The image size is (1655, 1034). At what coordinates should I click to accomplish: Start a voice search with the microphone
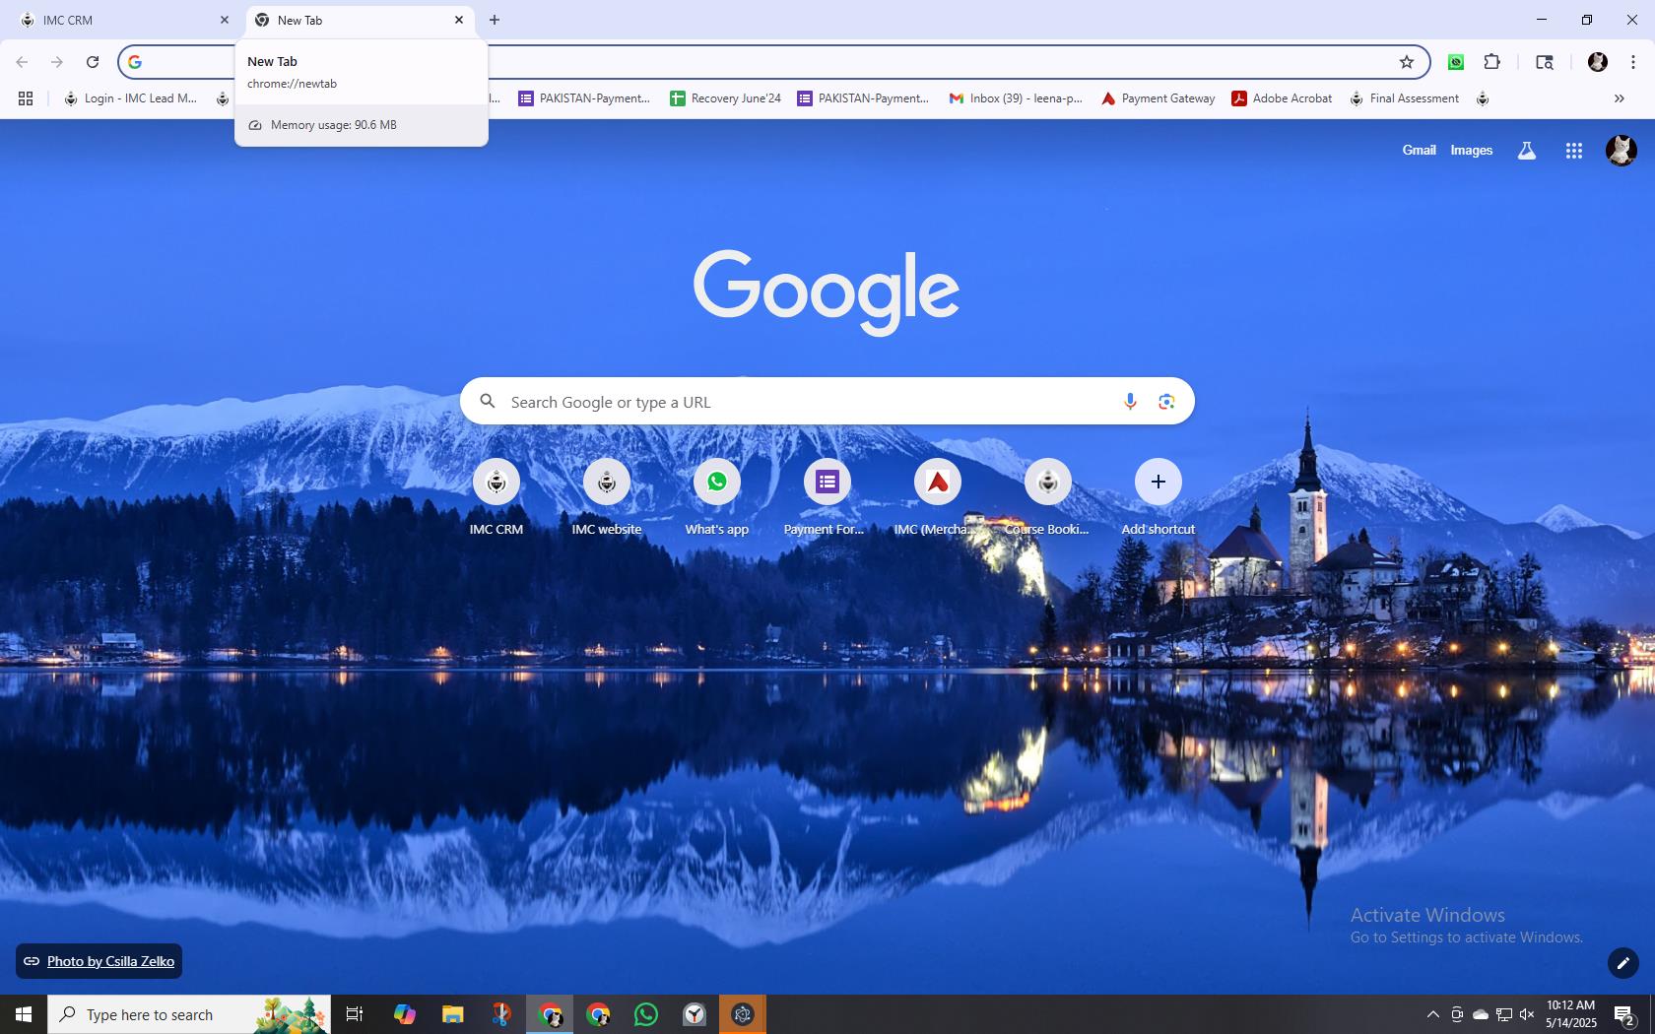click(x=1130, y=401)
